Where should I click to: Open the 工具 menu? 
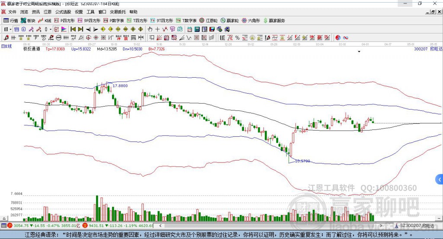point(90,12)
